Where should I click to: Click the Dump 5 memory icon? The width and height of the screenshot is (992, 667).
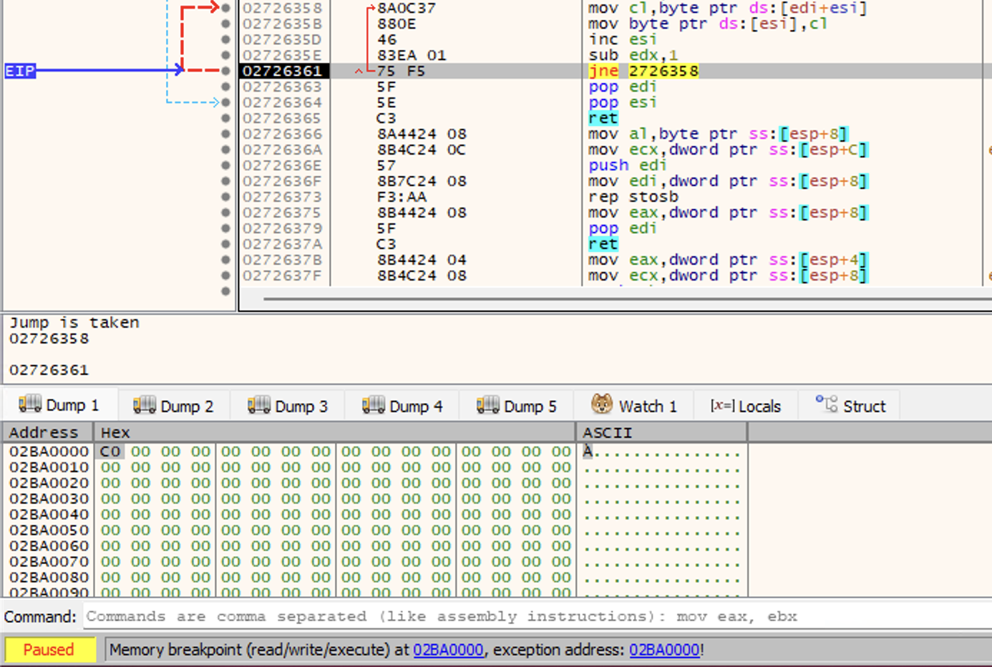(x=487, y=404)
